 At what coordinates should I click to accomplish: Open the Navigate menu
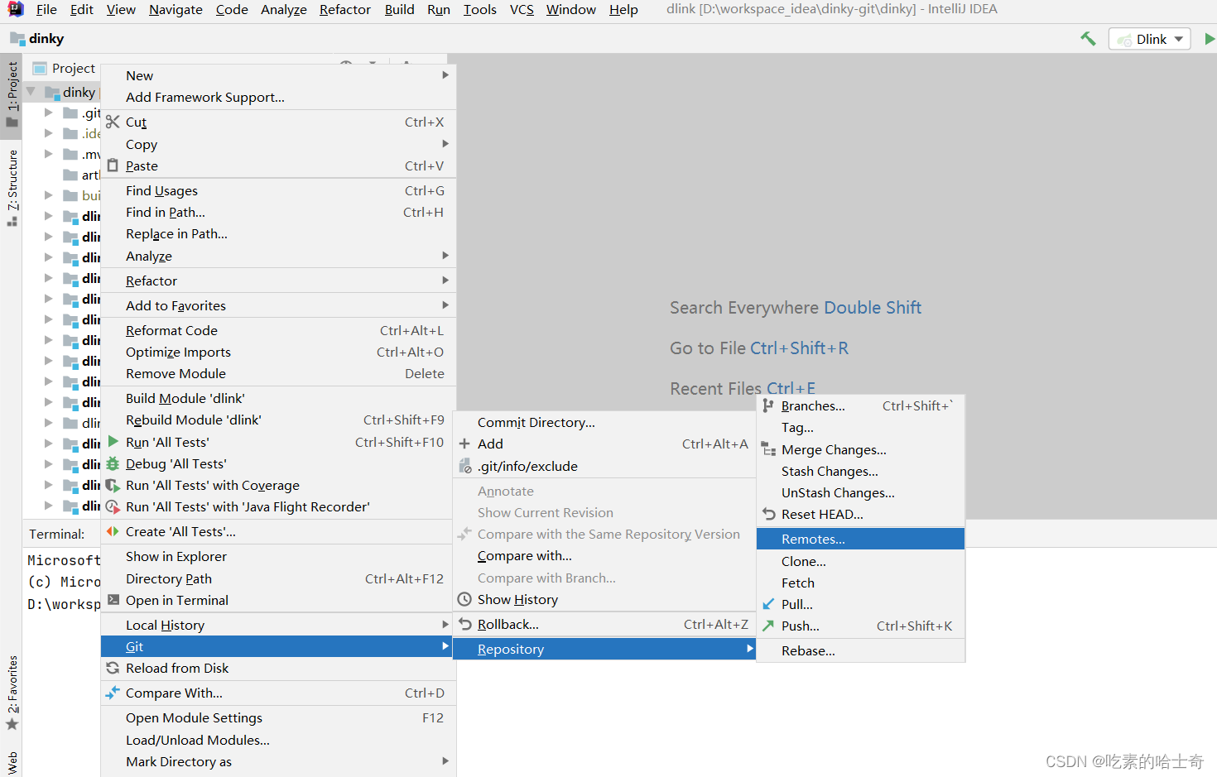[x=176, y=9]
